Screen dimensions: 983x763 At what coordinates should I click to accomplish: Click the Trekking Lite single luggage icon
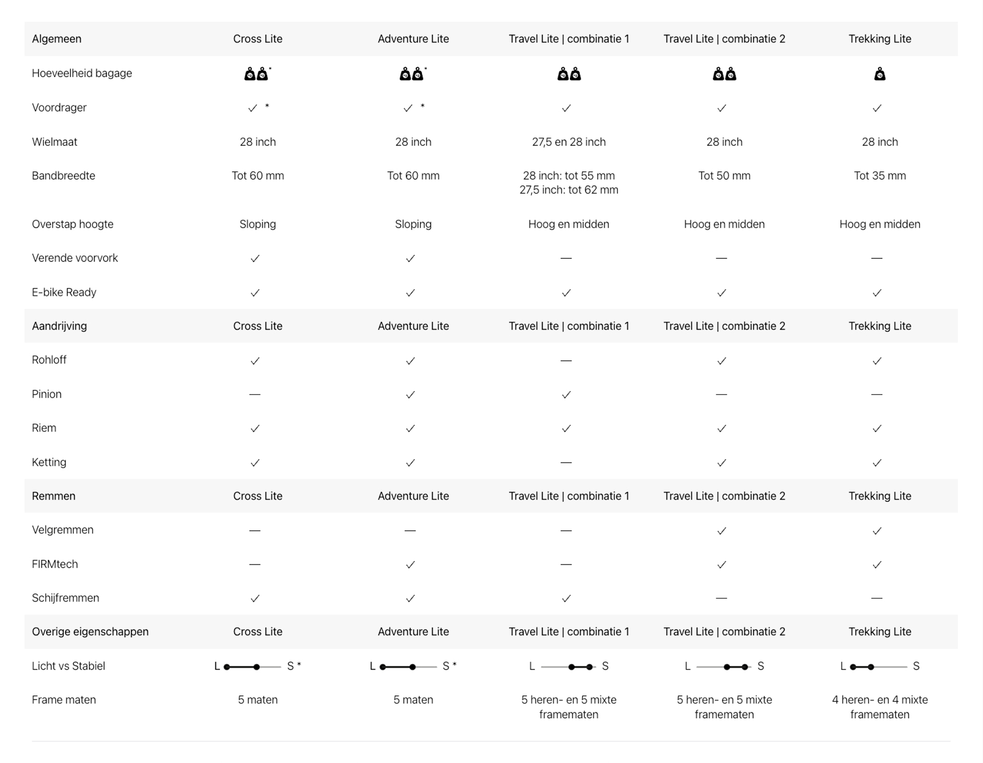point(880,74)
